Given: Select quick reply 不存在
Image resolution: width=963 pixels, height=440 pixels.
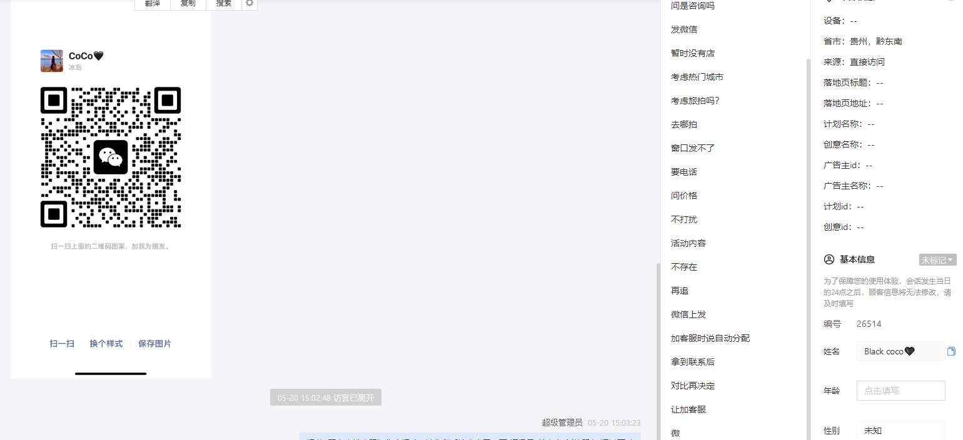Looking at the screenshot, I should (x=684, y=267).
